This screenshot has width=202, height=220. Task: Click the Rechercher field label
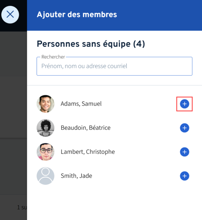(x=53, y=57)
